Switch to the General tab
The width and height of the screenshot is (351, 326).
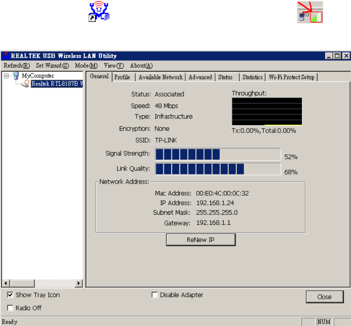pyautogui.click(x=99, y=76)
